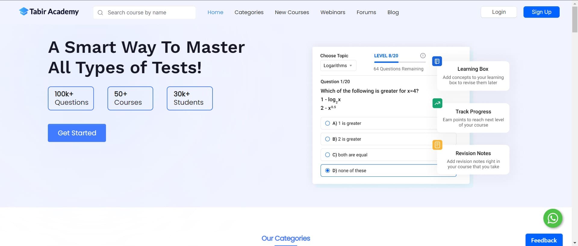578x246 pixels.
Task: Open the Categories menu
Action: pos(249,12)
